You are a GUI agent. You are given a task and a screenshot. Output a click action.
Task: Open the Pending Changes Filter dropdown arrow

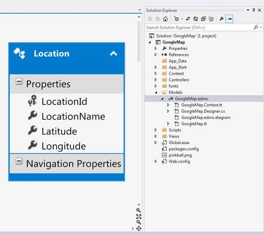(x=182, y=19)
